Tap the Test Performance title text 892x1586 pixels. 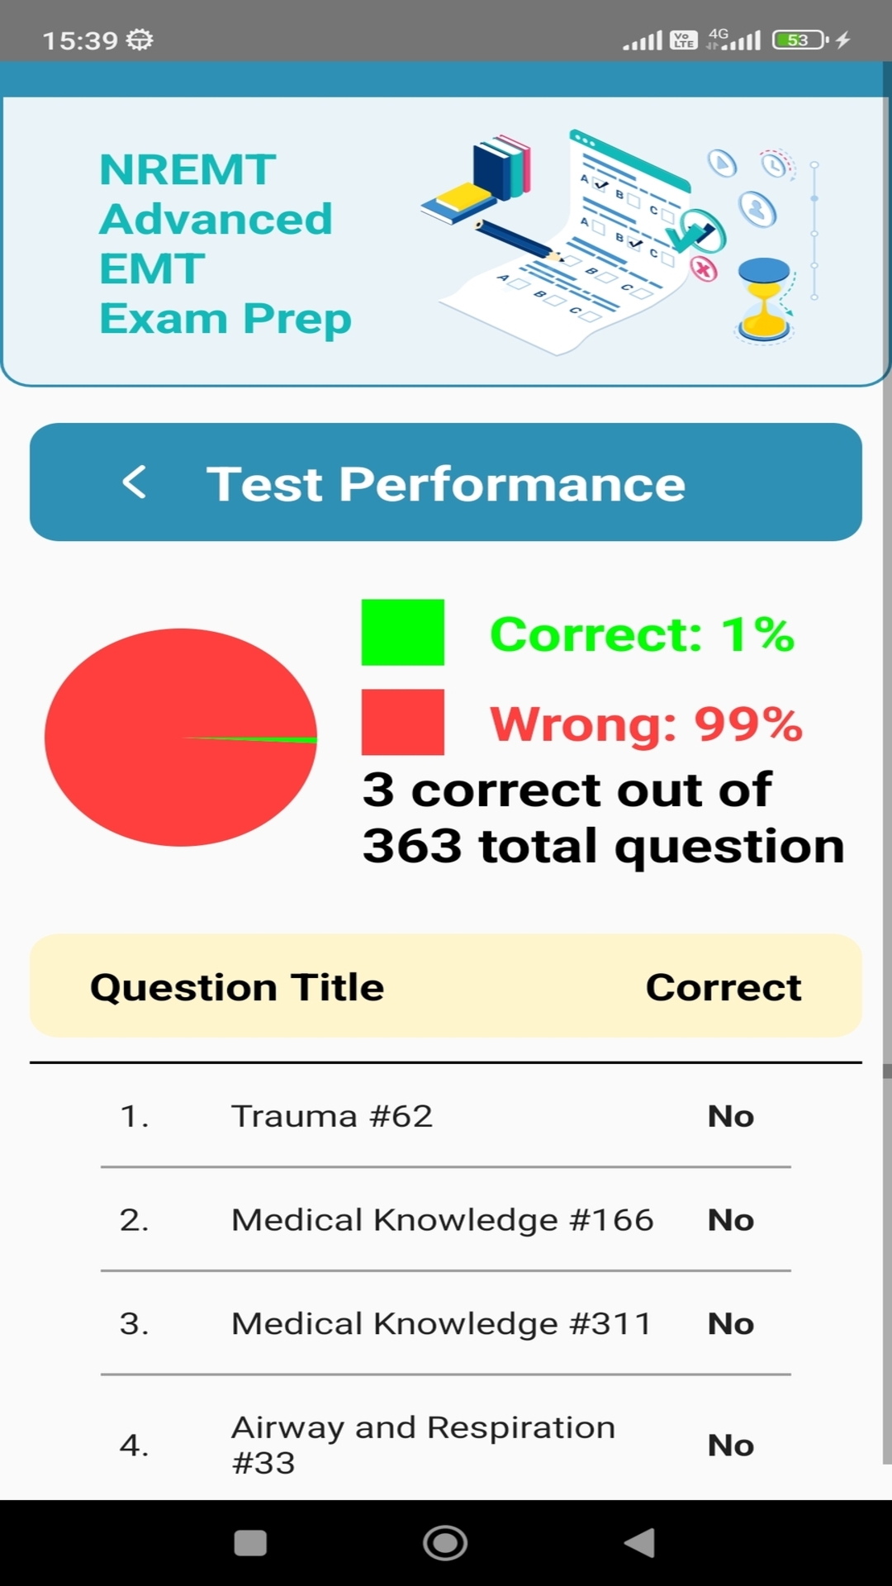(x=446, y=483)
